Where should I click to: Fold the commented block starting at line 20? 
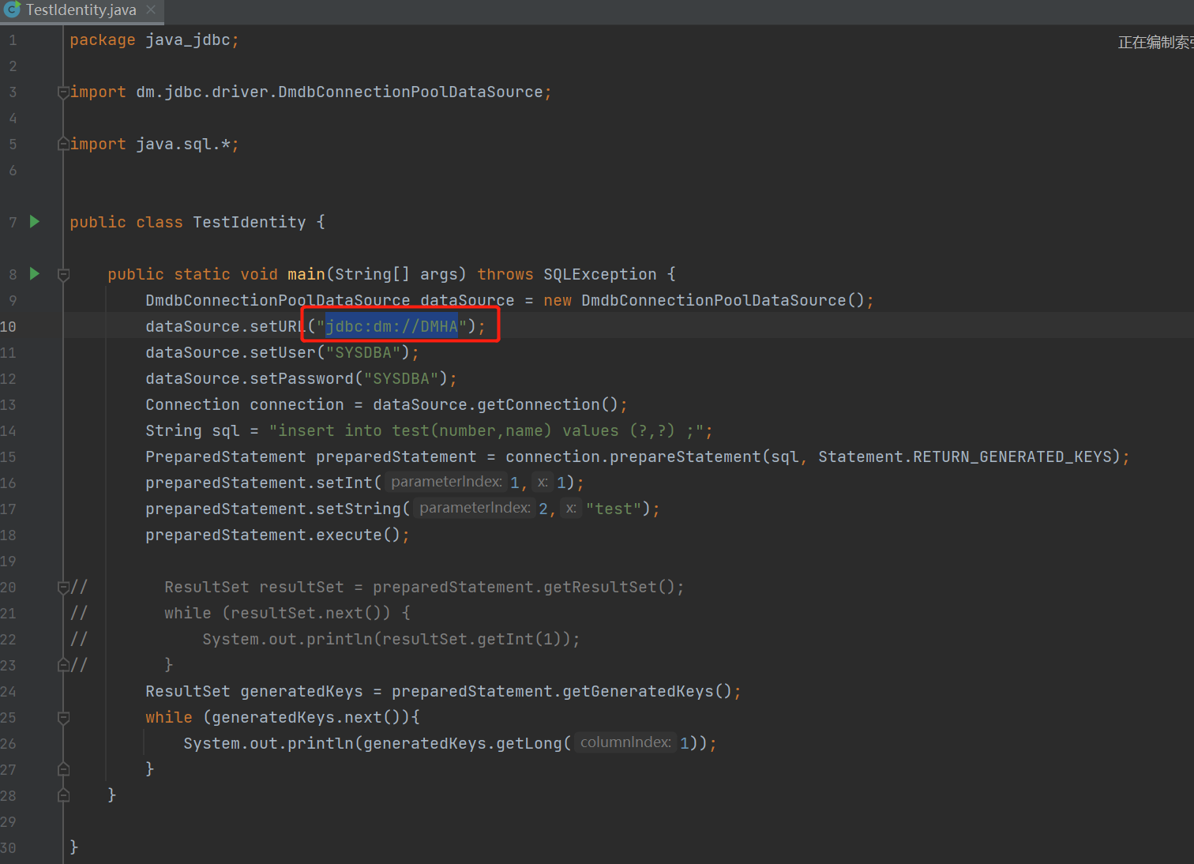click(63, 587)
